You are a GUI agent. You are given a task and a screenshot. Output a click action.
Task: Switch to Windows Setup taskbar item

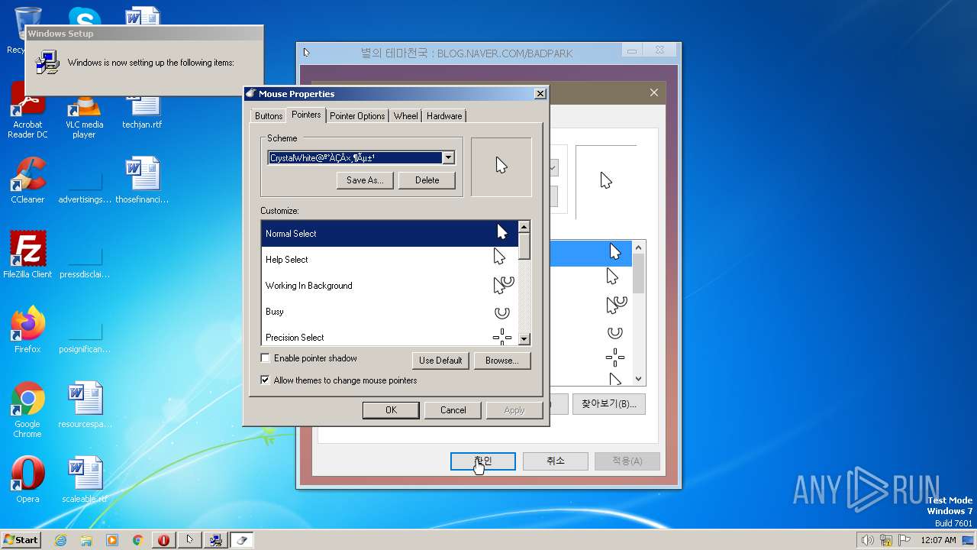(215, 540)
